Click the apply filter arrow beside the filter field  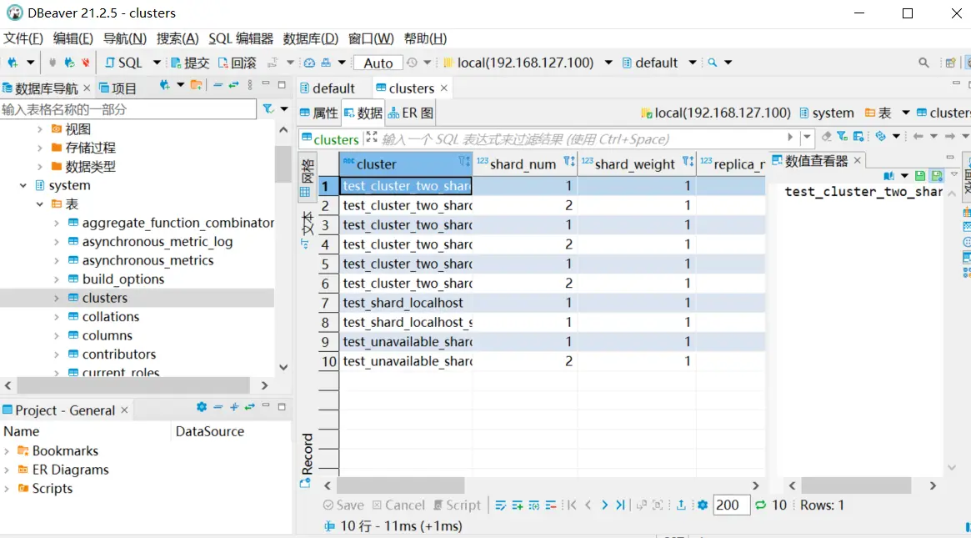point(790,138)
